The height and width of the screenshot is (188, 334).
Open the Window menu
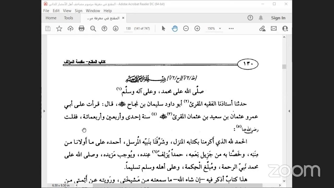point(93,11)
